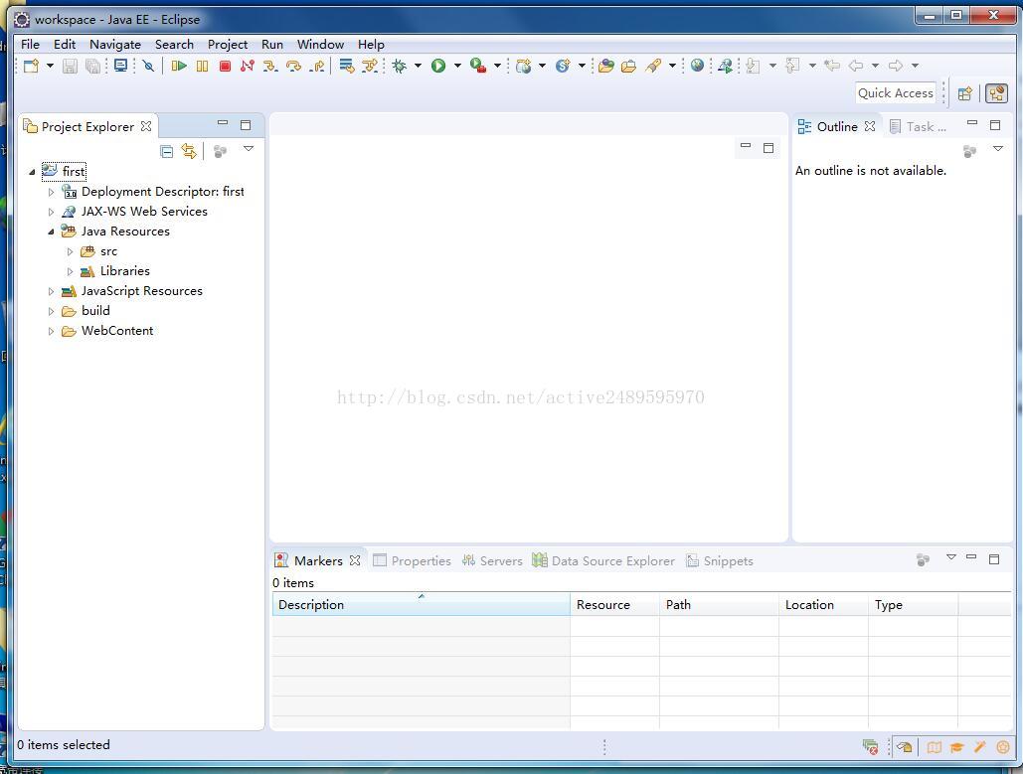The image size is (1023, 774).
Task: Open the Project Explorer view menu triangle
Action: pos(249,149)
